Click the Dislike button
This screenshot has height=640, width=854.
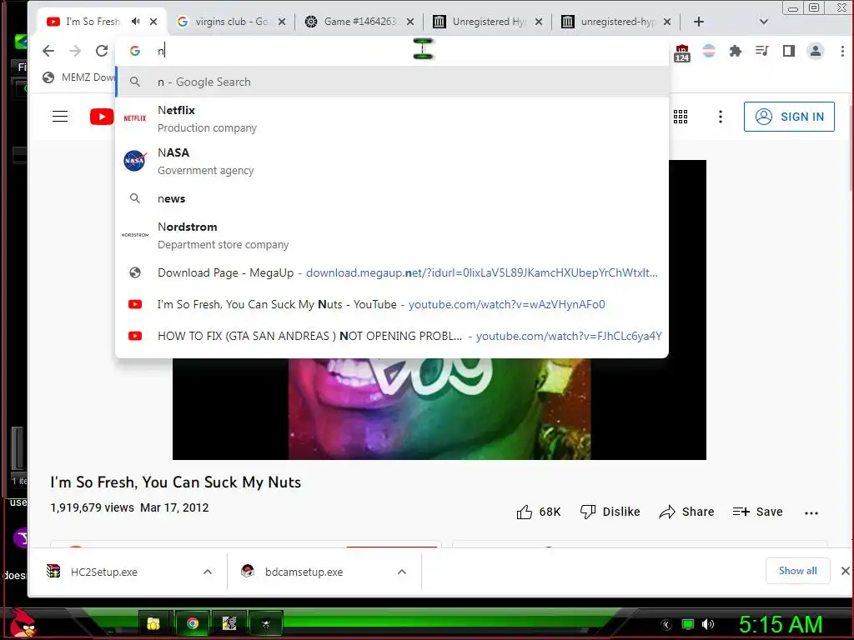point(610,512)
